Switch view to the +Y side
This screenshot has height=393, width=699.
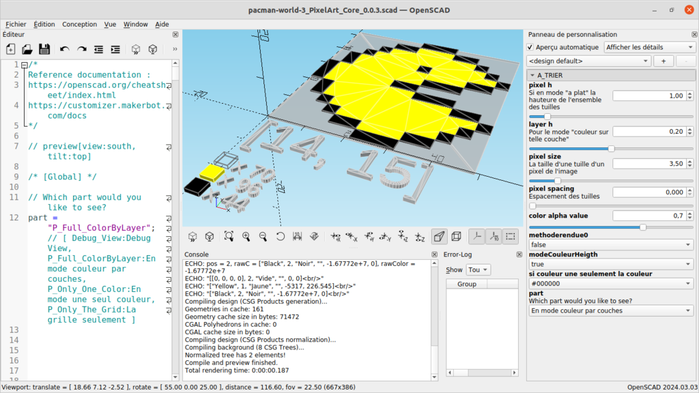369,237
